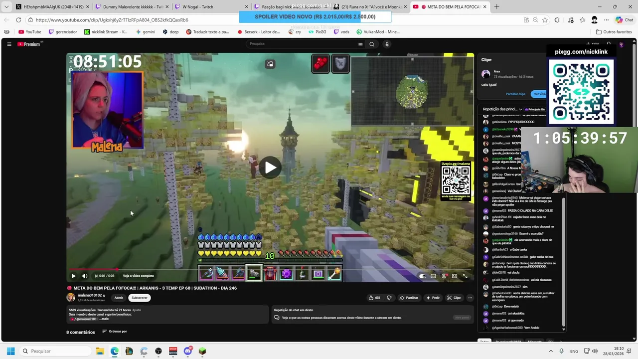Viewport: 638px width, 359px height.
Task: Start voice search with microphone icon
Action: tap(387, 44)
